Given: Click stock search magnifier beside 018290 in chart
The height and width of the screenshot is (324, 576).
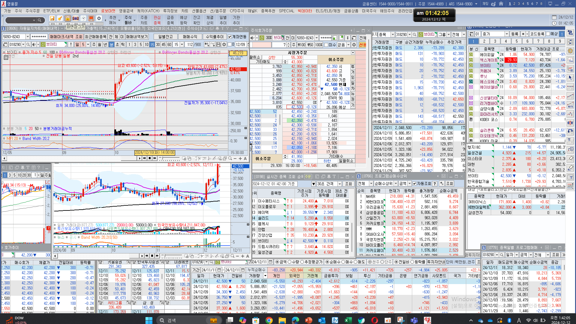Looking at the screenshot, I should (x=28, y=44).
